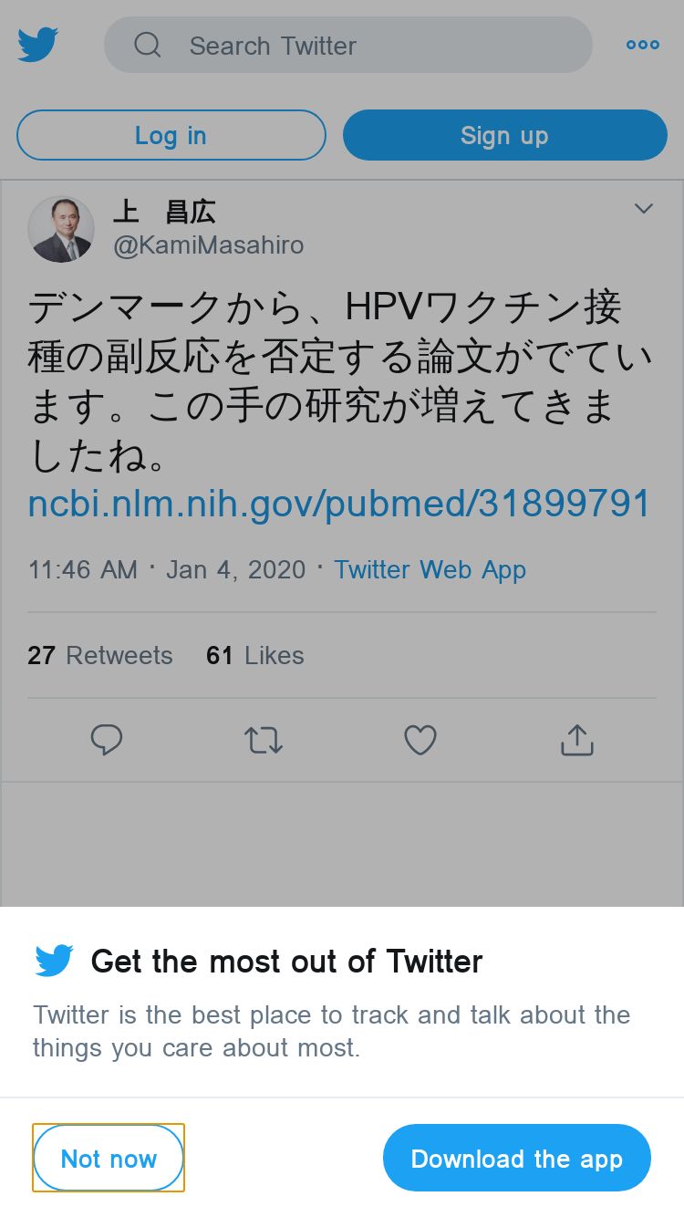The width and height of the screenshot is (684, 1217).
Task: Retweet using the arrows icon
Action: coord(264,740)
